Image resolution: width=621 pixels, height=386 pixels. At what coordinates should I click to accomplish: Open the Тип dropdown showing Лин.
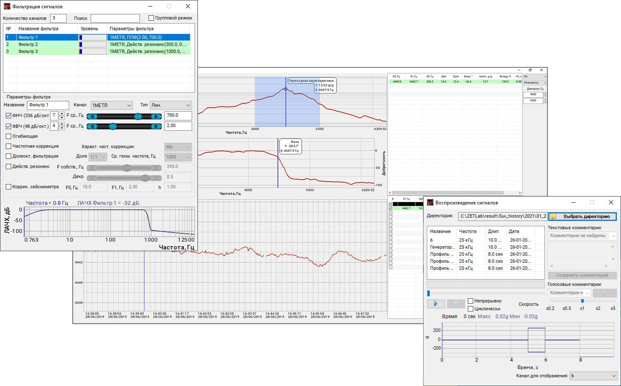point(171,105)
